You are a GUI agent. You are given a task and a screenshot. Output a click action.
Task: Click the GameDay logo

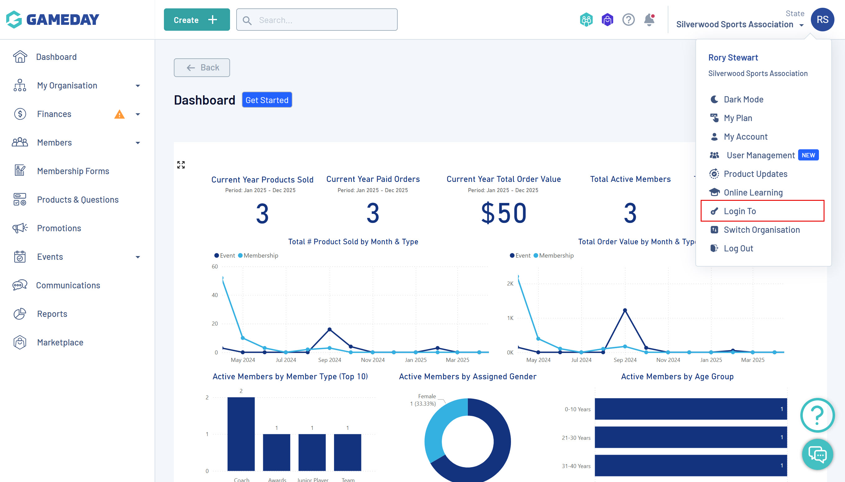53,20
